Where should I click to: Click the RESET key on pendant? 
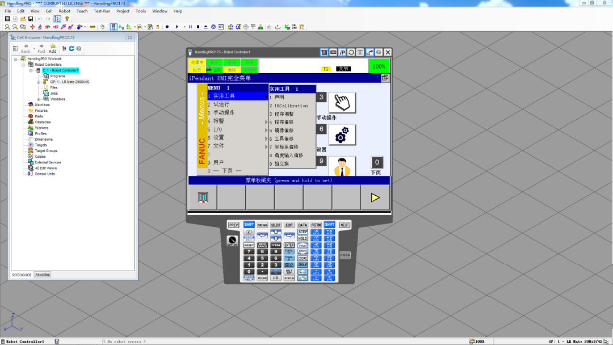point(249,245)
